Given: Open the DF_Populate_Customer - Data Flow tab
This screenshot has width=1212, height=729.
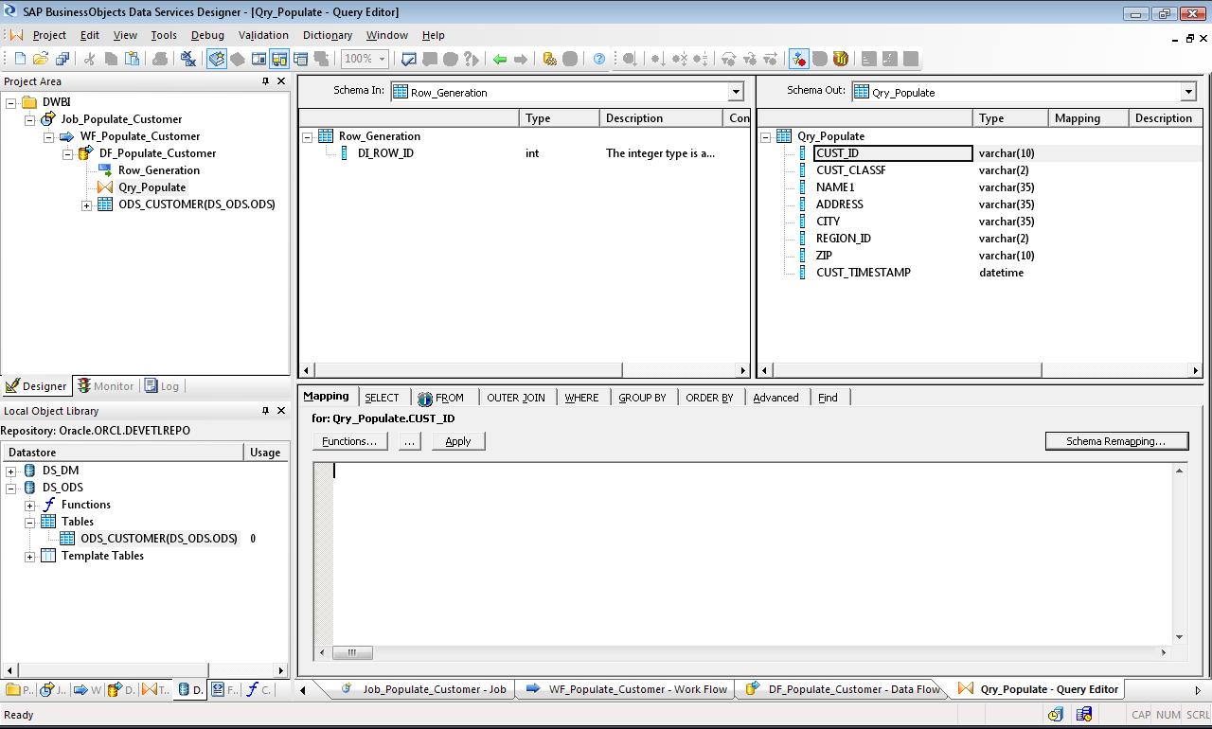Looking at the screenshot, I should [844, 689].
